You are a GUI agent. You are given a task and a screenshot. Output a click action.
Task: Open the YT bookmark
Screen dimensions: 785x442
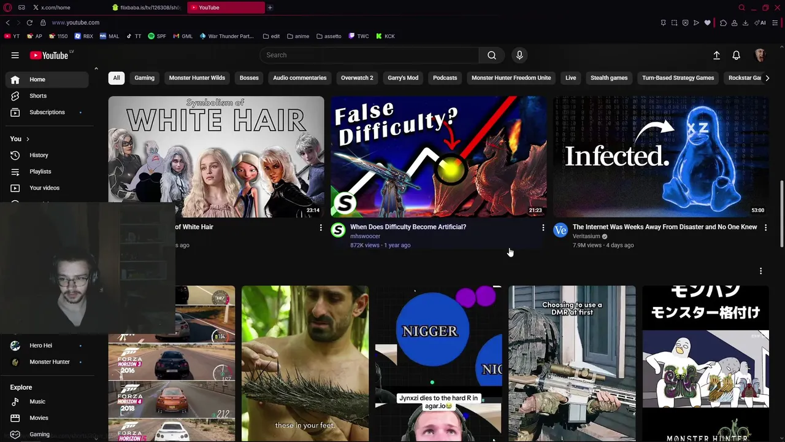pos(12,36)
